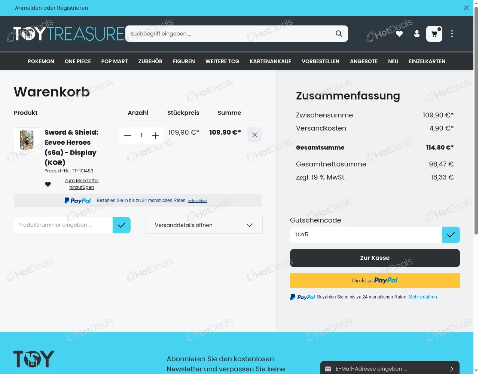Click the PayPal logo under checkout buttons

pos(303,297)
